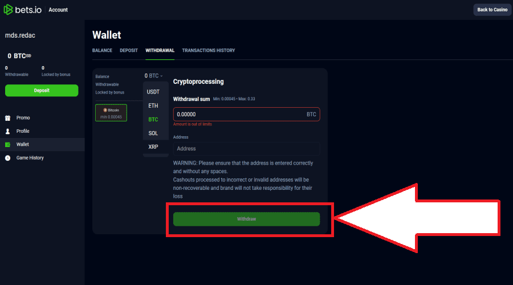Click the Promo gift icon
Viewport: 513px width, 285px height.
click(7, 118)
